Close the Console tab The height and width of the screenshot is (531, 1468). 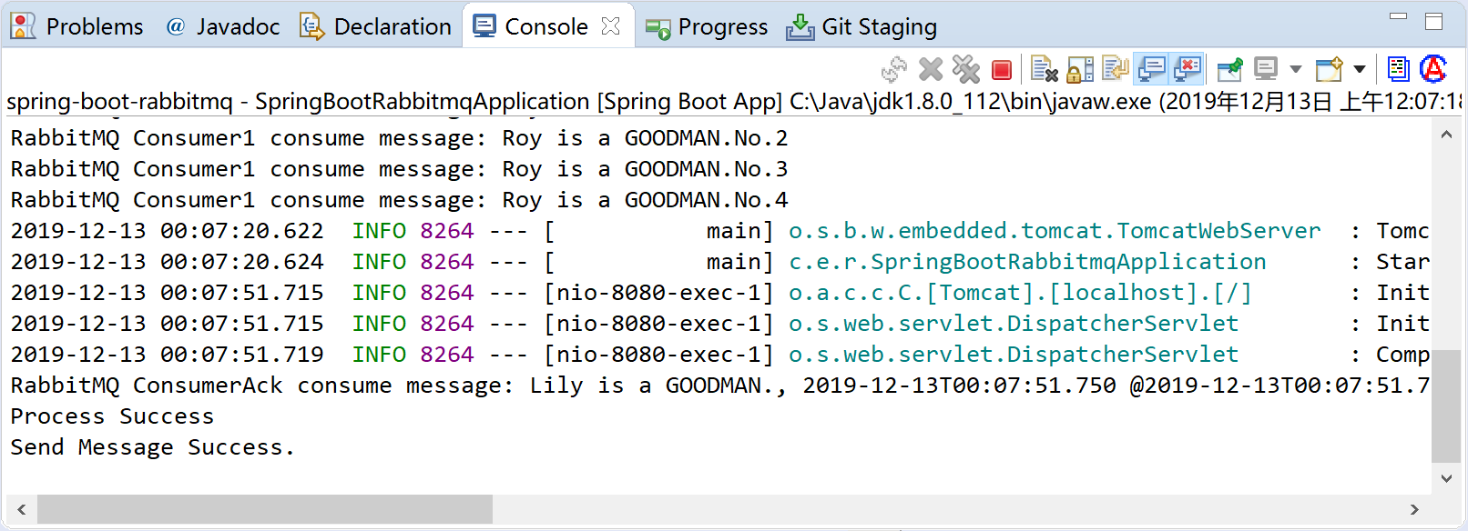[611, 26]
